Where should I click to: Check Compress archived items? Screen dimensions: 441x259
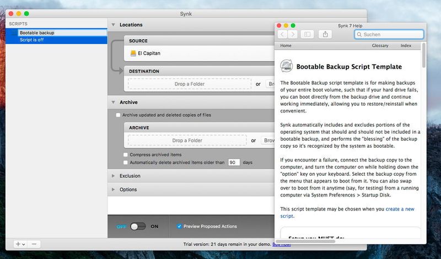[126, 154]
